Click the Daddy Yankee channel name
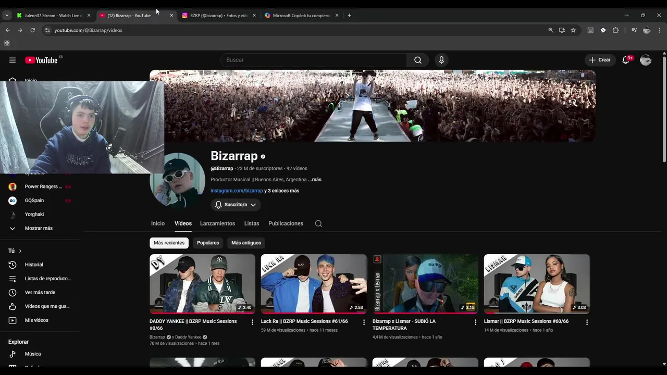The image size is (667, 375). pos(188,337)
